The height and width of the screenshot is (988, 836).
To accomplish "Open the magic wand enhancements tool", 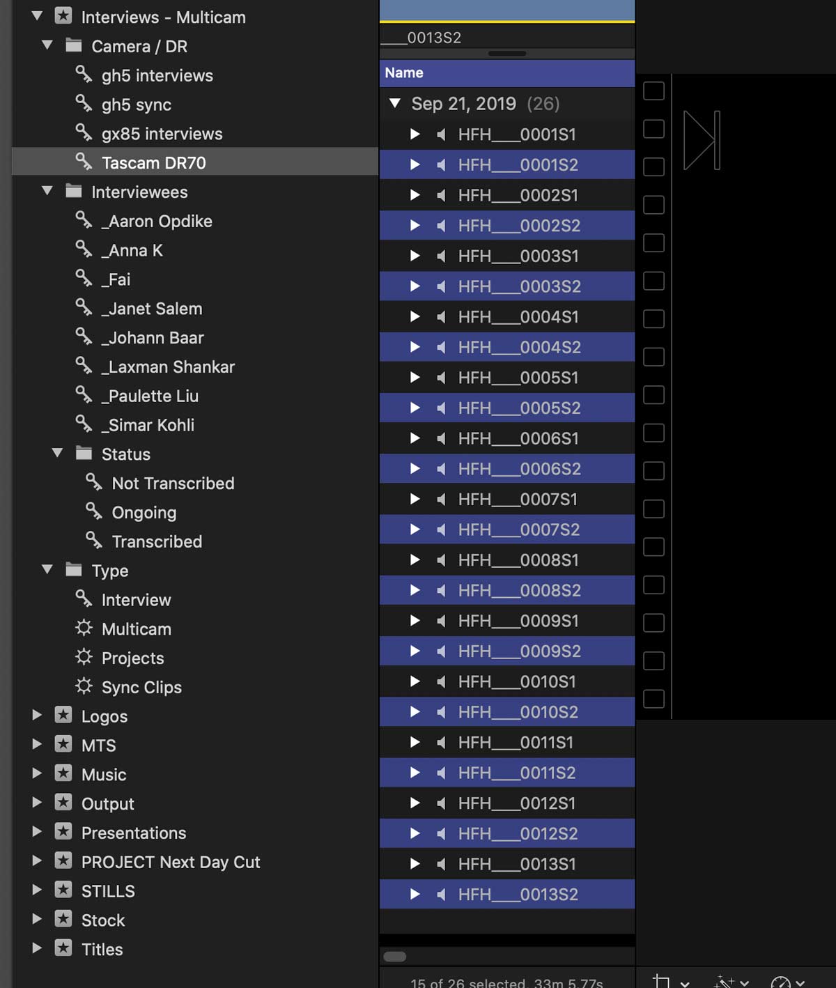I will pos(725,982).
